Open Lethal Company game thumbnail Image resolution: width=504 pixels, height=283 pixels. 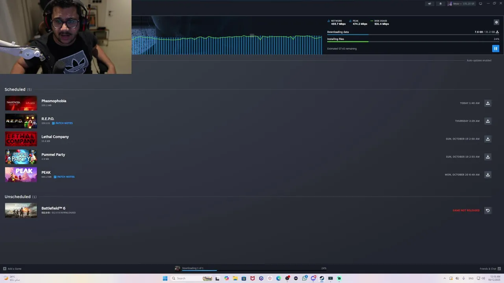tap(21, 139)
